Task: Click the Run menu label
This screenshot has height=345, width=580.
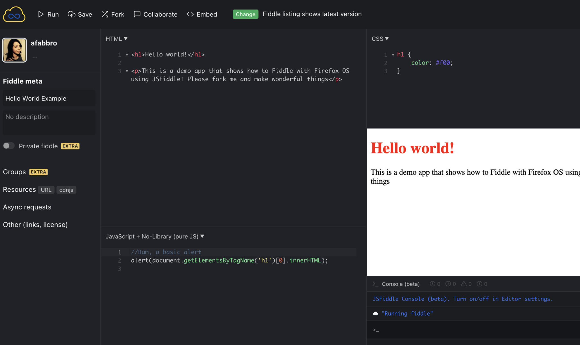Action: pos(53,14)
